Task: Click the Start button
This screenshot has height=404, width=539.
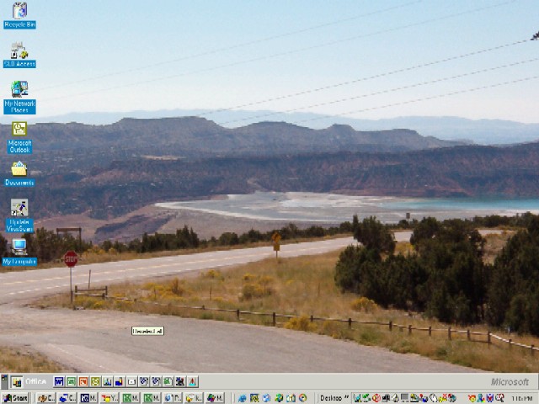Action: point(15,398)
